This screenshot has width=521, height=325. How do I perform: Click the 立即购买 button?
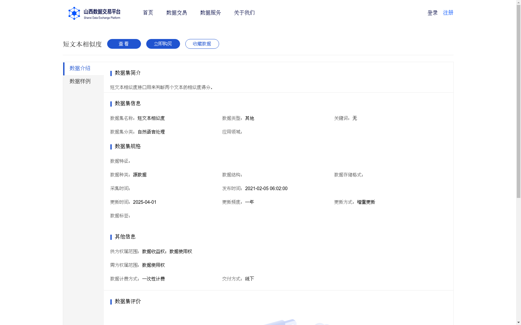tap(163, 44)
